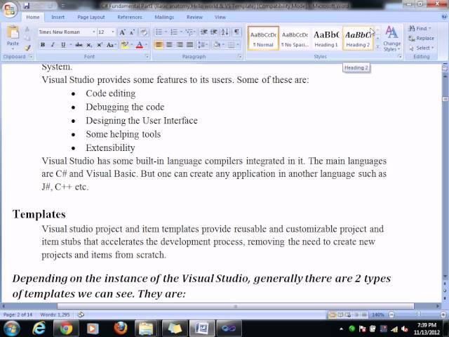Image resolution: width=449 pixels, height=337 pixels.
Task: Open the Change Case menu
Action: click(111, 45)
